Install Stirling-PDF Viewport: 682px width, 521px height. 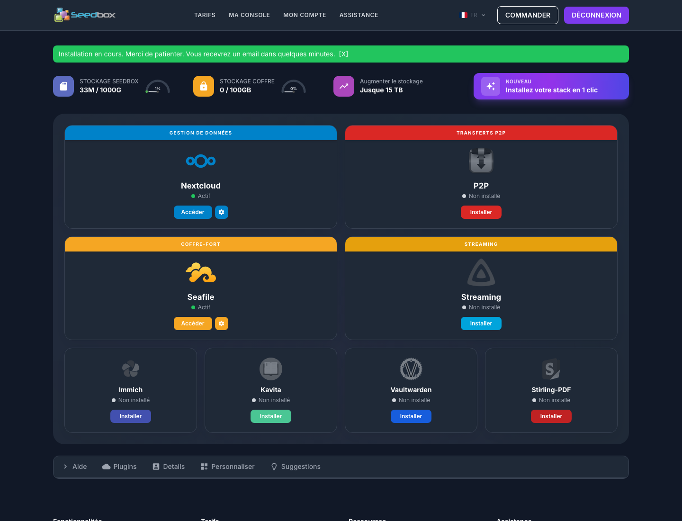click(551, 416)
